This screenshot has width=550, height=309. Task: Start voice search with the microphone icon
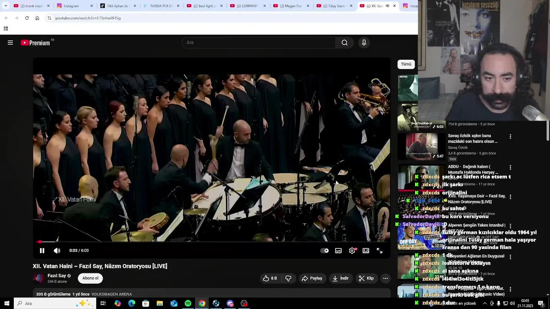coord(364,42)
